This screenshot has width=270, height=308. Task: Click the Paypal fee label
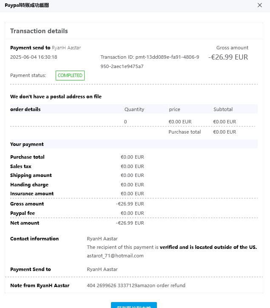[23, 213]
